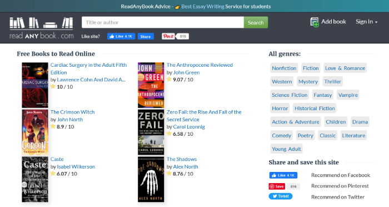389x207 pixels.
Task: Click the star icon beside 8.76 / 10 rating
Action: 169,173
